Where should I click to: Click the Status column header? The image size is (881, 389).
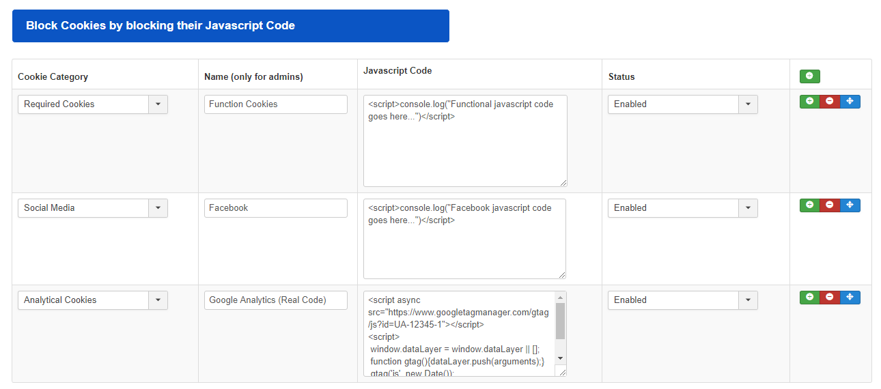click(621, 77)
